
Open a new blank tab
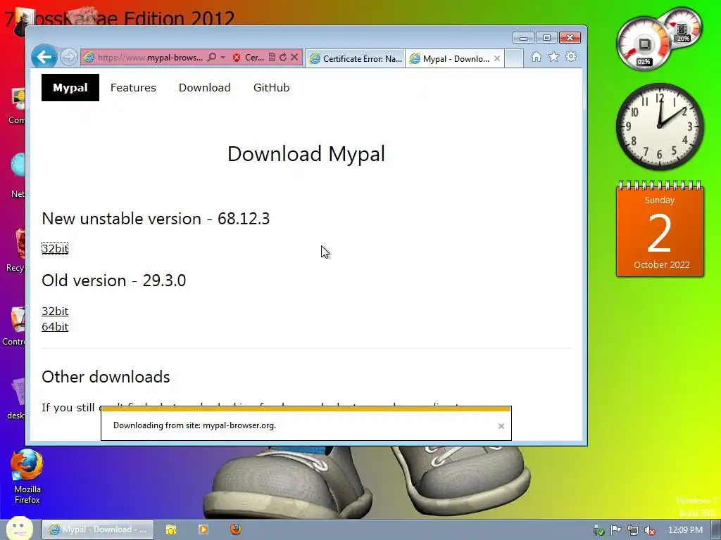pyautogui.click(x=514, y=58)
